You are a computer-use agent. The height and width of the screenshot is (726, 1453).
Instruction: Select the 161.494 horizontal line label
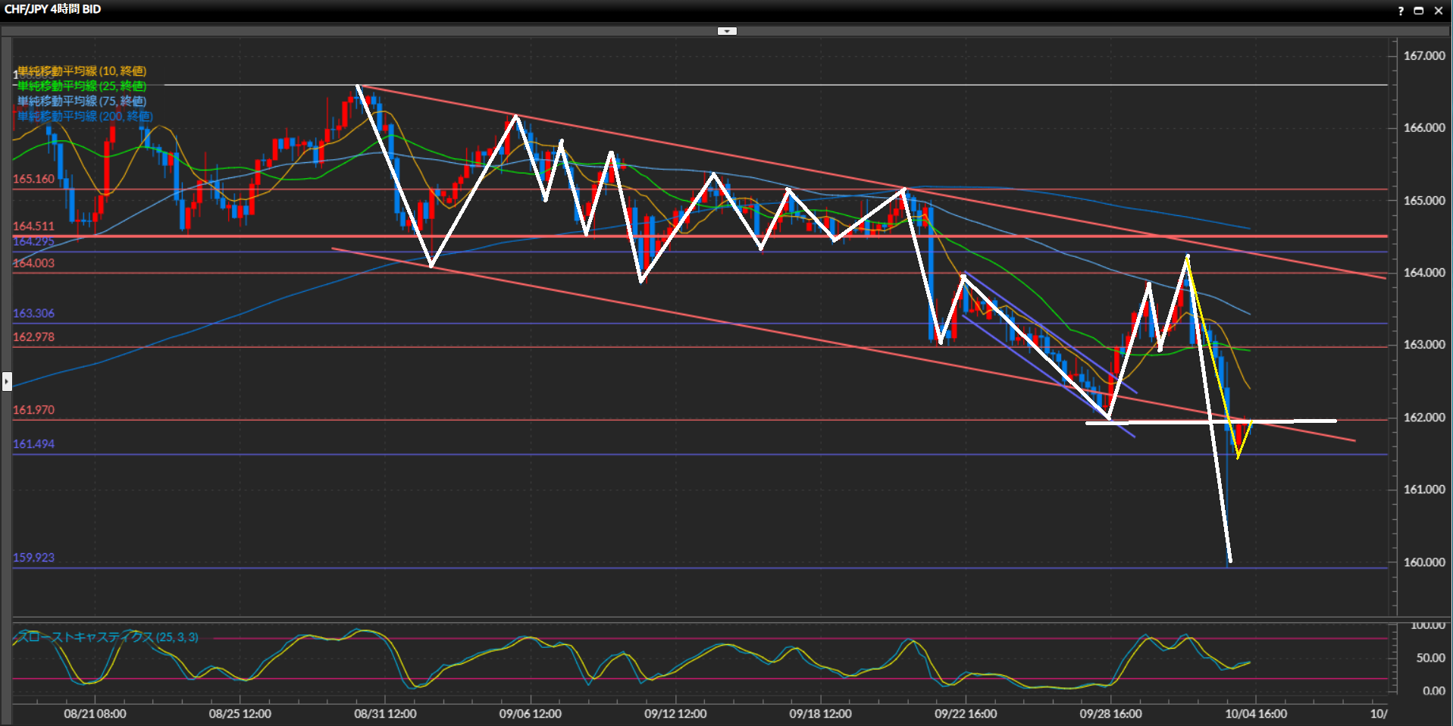point(33,444)
